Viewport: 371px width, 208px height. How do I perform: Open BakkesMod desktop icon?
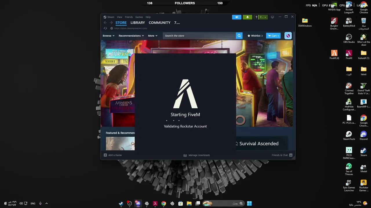point(349,23)
